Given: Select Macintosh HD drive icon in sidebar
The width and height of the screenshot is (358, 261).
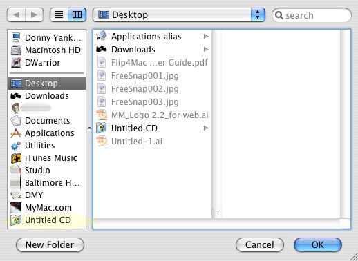Looking at the screenshot, I should coord(16,50).
